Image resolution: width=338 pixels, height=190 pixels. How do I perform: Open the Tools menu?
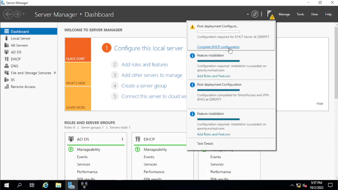pyautogui.click(x=300, y=14)
